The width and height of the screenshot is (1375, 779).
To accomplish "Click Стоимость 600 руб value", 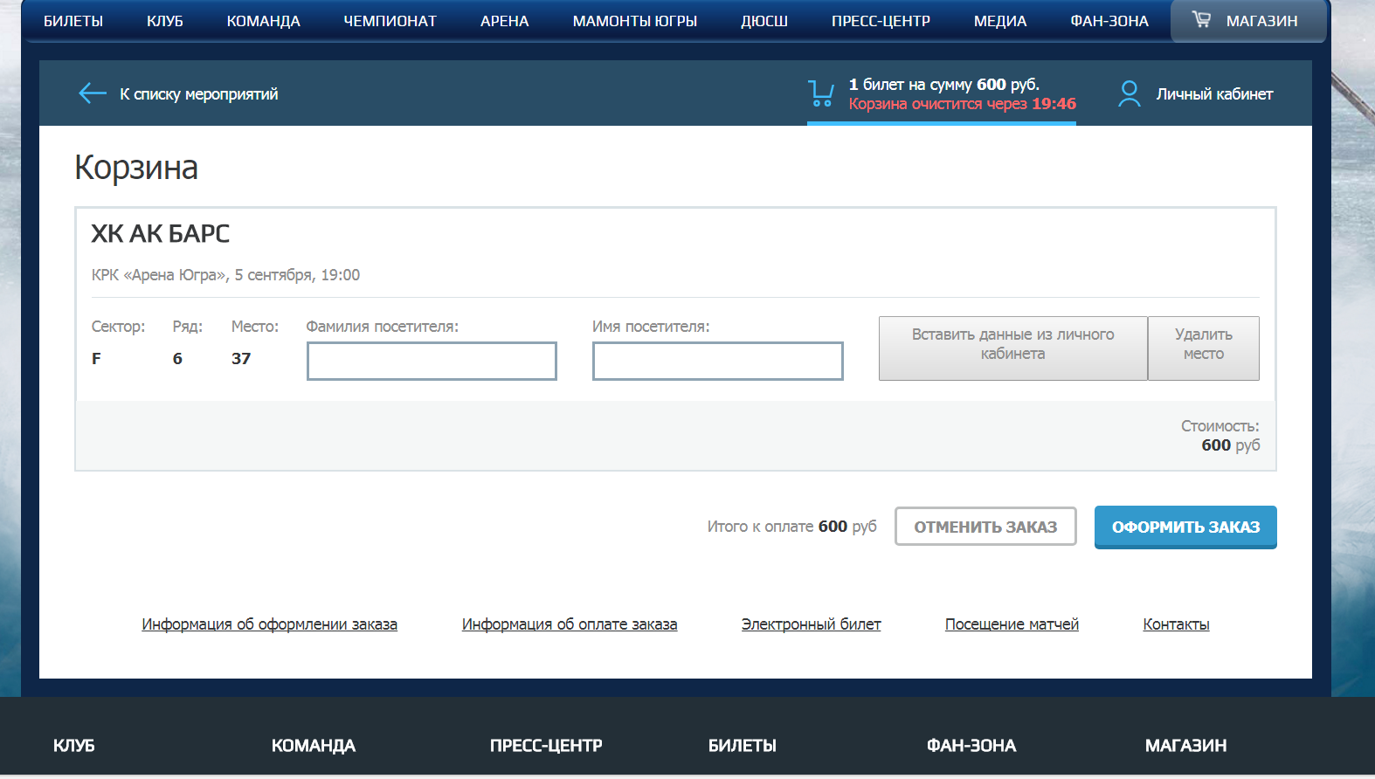I will click(1230, 445).
